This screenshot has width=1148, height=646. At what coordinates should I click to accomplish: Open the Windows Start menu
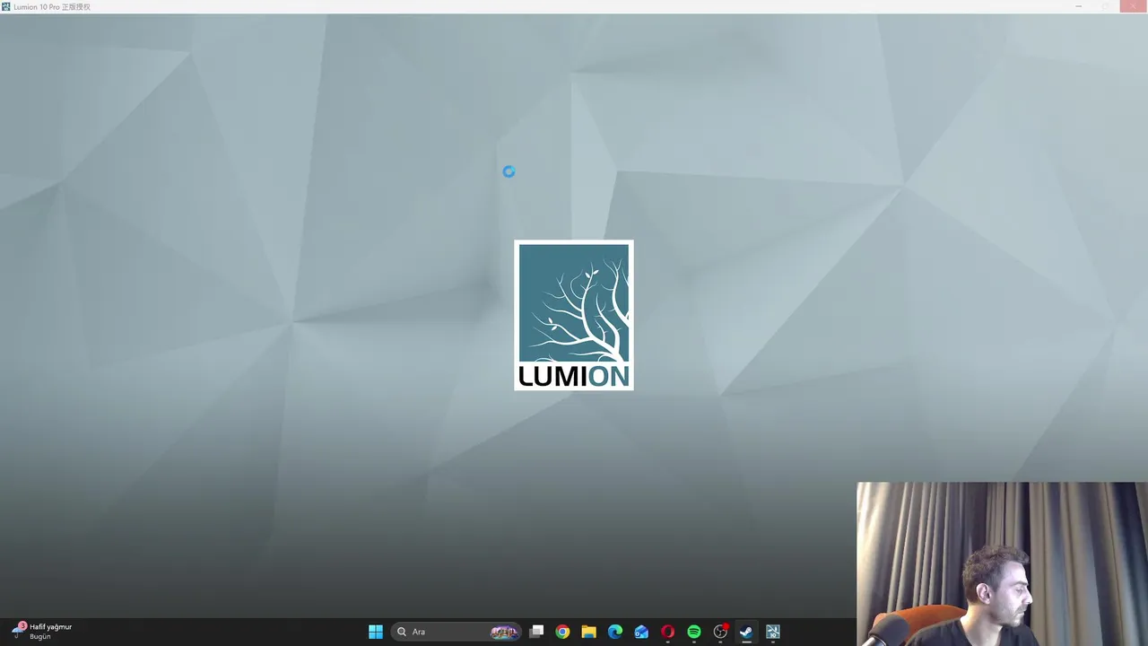376,632
